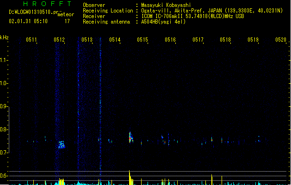Click the 0517 time marker
The height and width of the screenshot is (185, 291).
click(198, 40)
